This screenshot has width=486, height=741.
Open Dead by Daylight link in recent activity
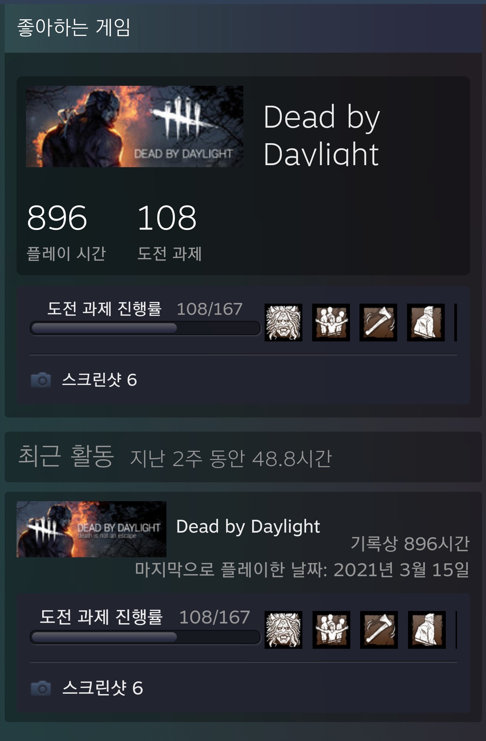[x=248, y=527]
